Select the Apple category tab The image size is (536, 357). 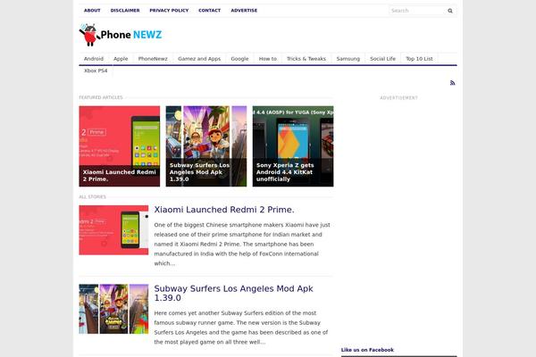click(x=121, y=59)
